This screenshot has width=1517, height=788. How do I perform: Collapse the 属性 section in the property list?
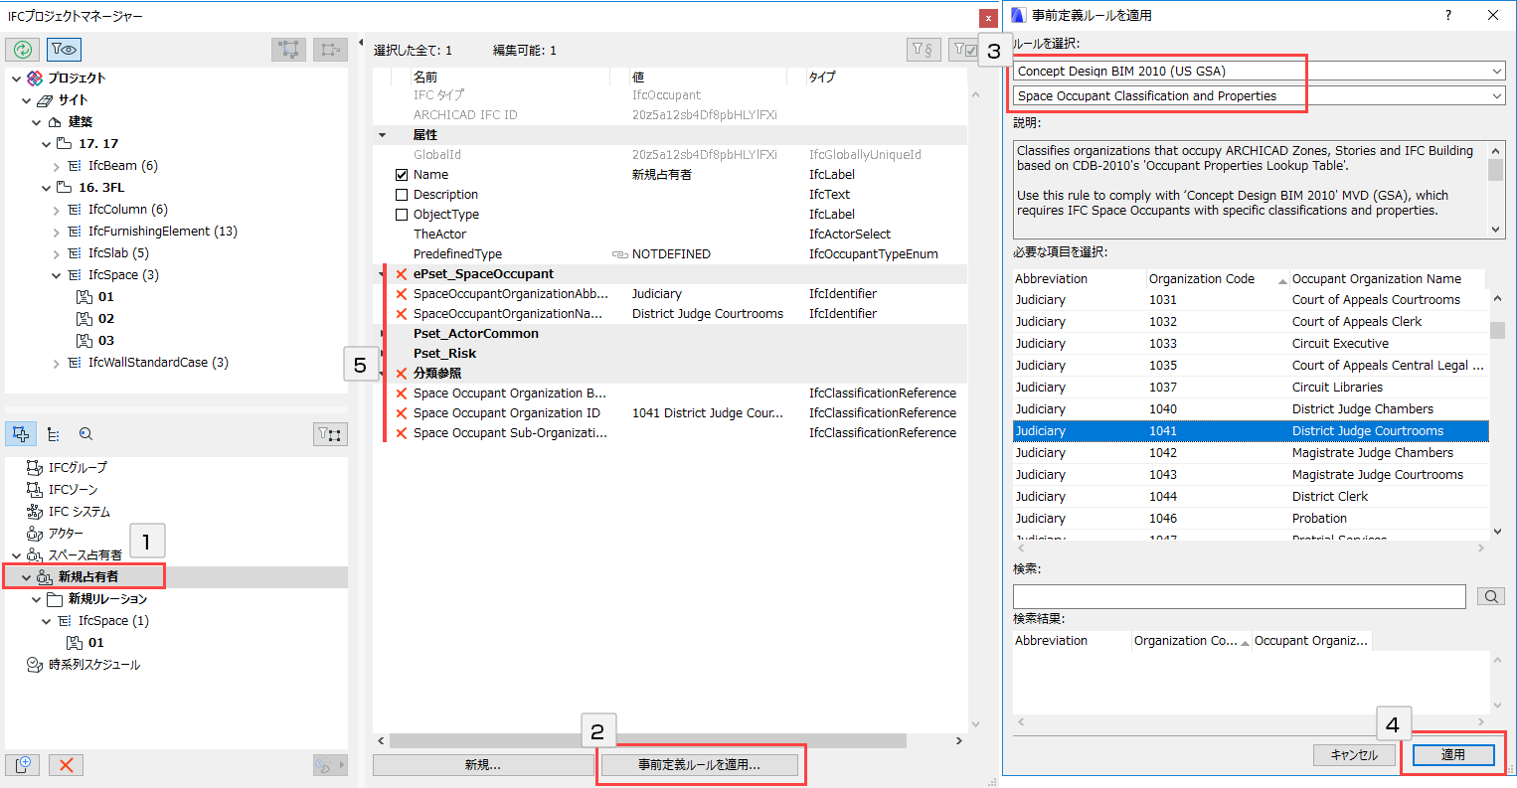click(x=383, y=135)
